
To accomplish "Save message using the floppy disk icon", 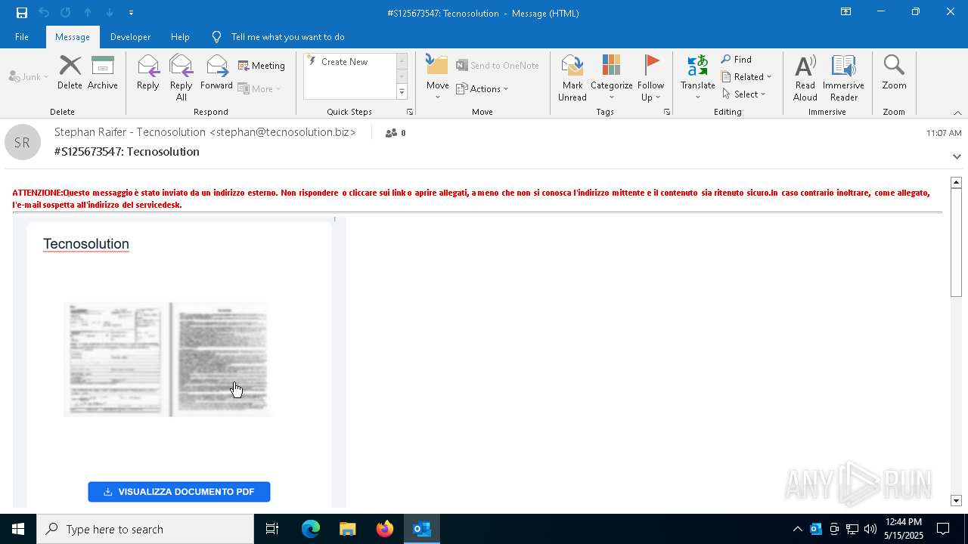I will 22,12.
